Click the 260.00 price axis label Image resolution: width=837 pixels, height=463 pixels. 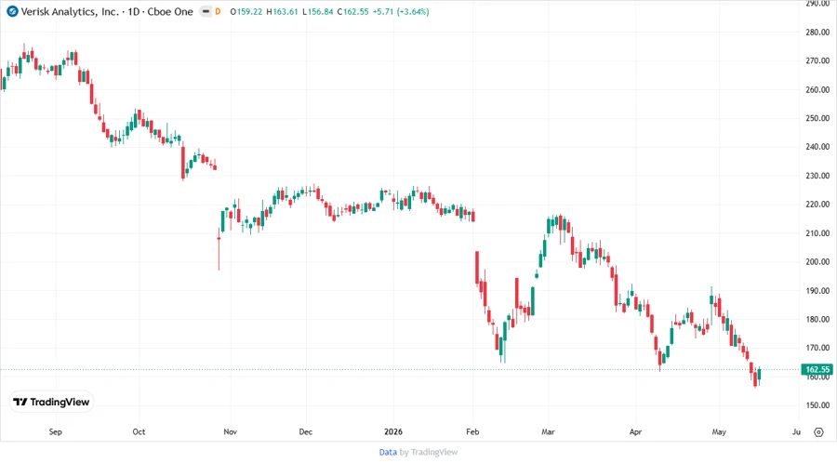[x=817, y=89]
